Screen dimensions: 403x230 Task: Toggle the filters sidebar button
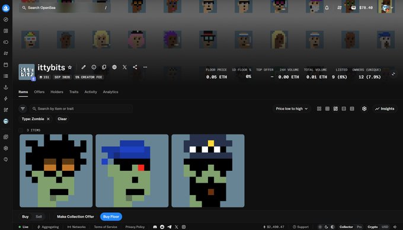(23, 108)
